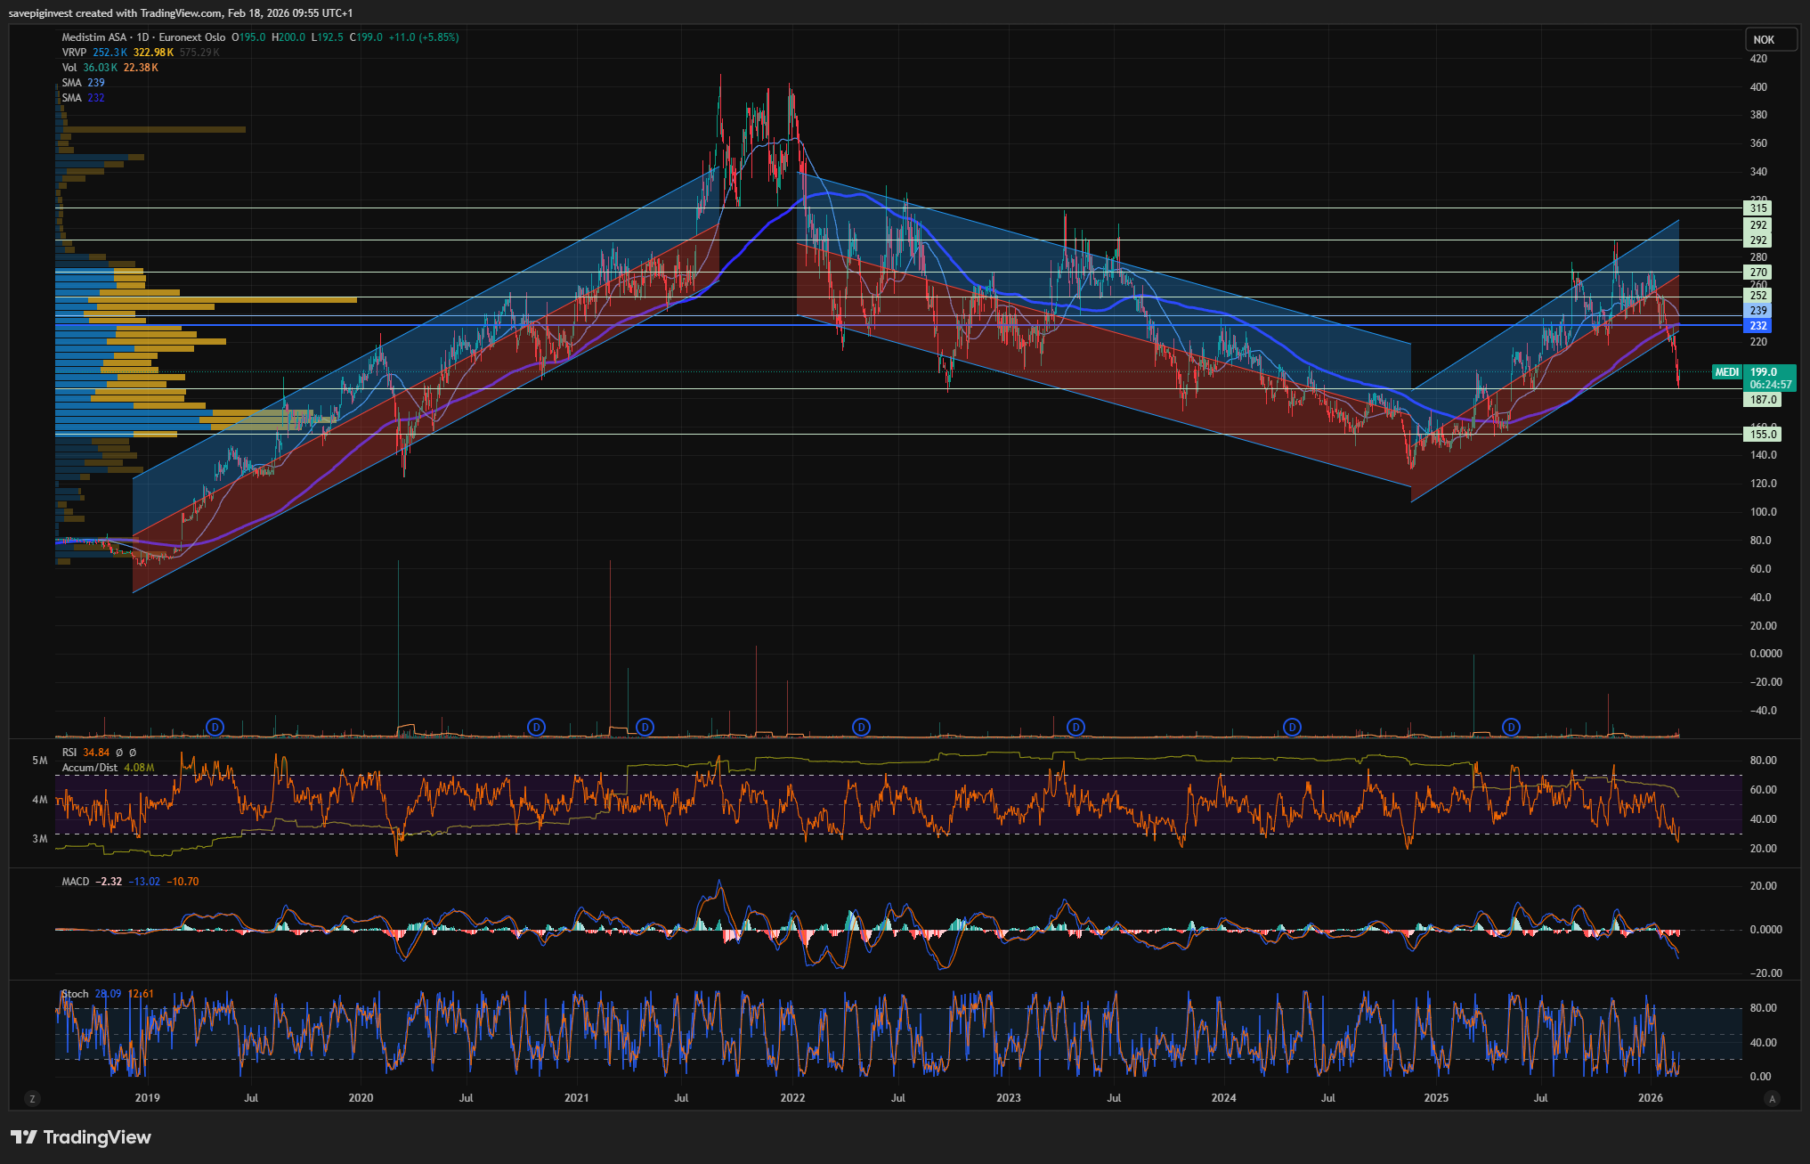Image resolution: width=1810 pixels, height=1164 pixels.
Task: Click the dividend marker in 2024
Action: [1292, 728]
